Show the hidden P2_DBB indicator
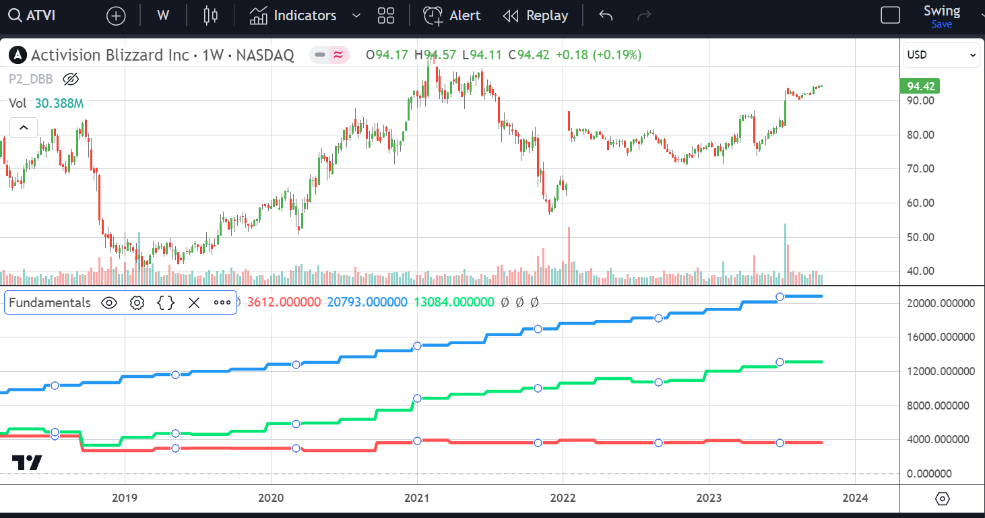Viewport: 985px width, 518px height. click(71, 79)
